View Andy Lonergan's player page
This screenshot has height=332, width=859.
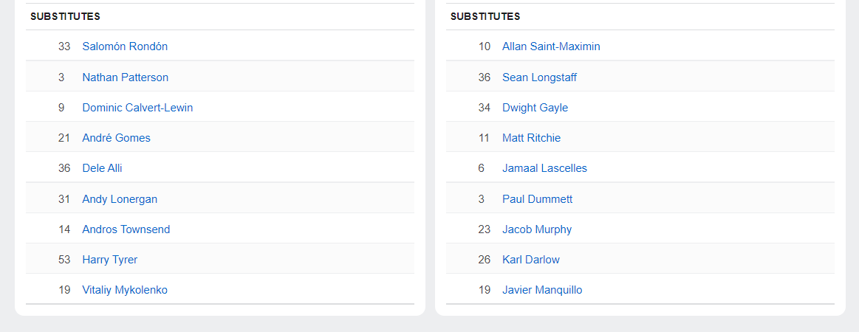pos(120,199)
